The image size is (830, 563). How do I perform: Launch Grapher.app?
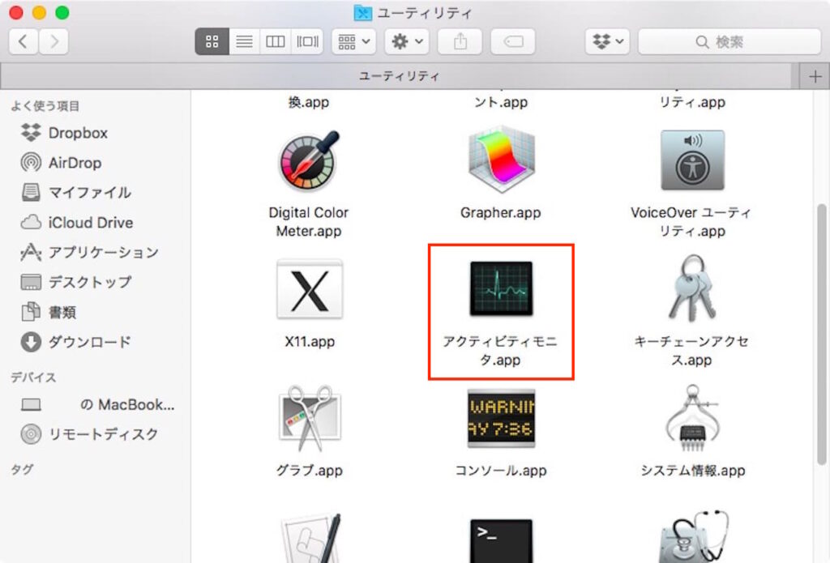click(x=500, y=160)
